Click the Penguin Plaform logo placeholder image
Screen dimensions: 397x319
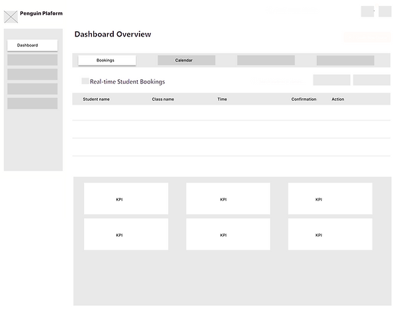tap(11, 17)
